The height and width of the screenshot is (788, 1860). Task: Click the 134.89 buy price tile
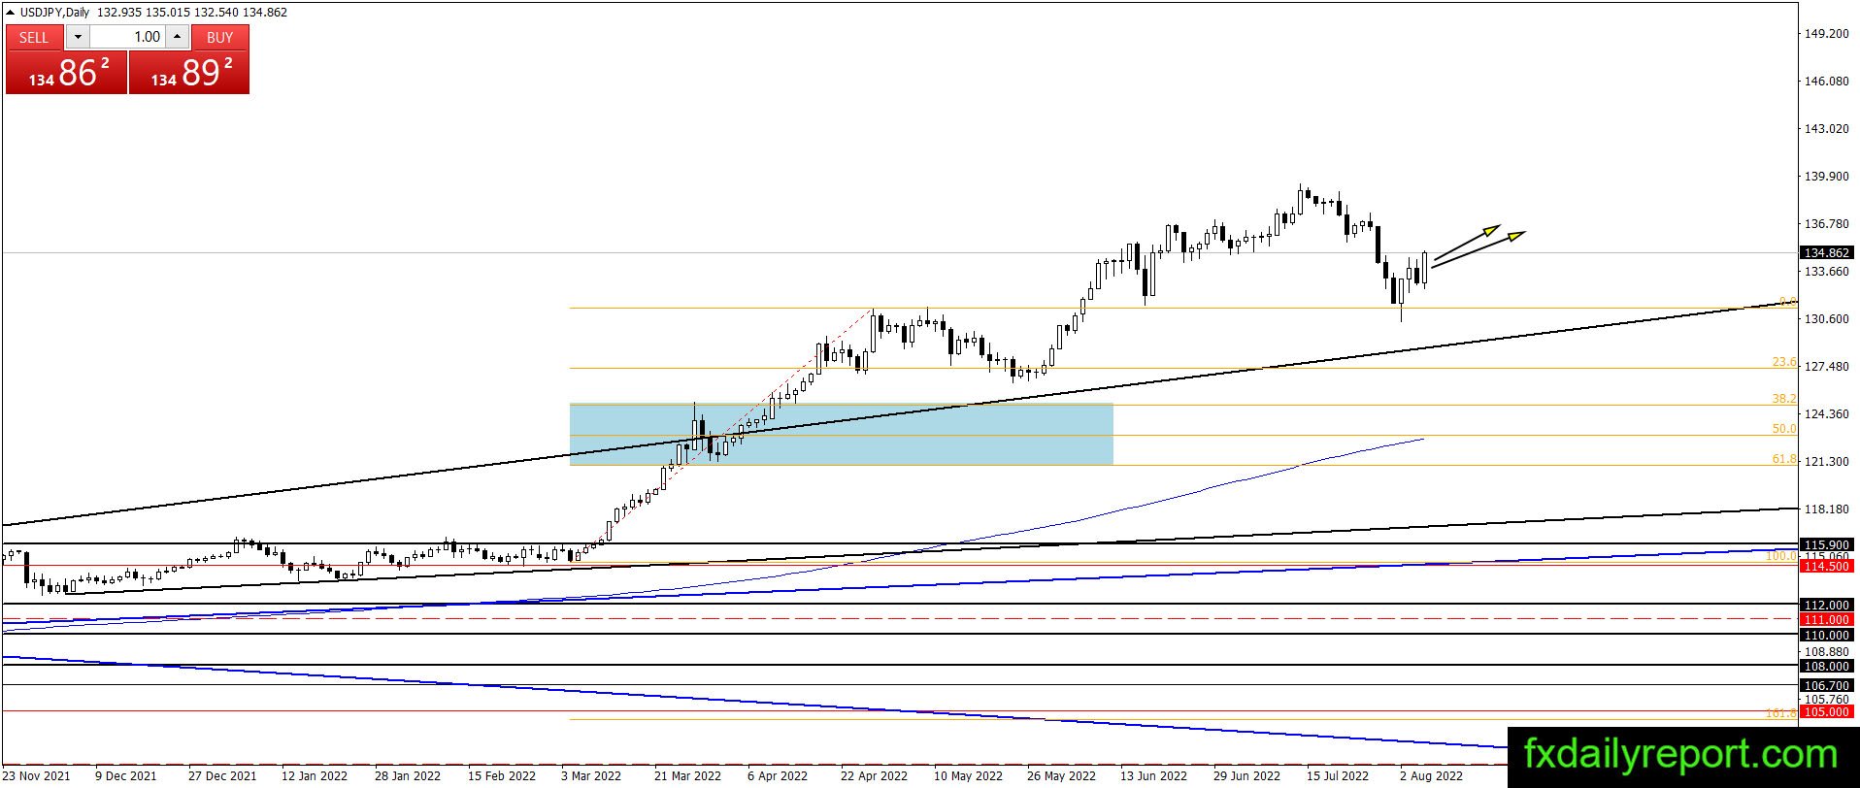[x=189, y=73]
